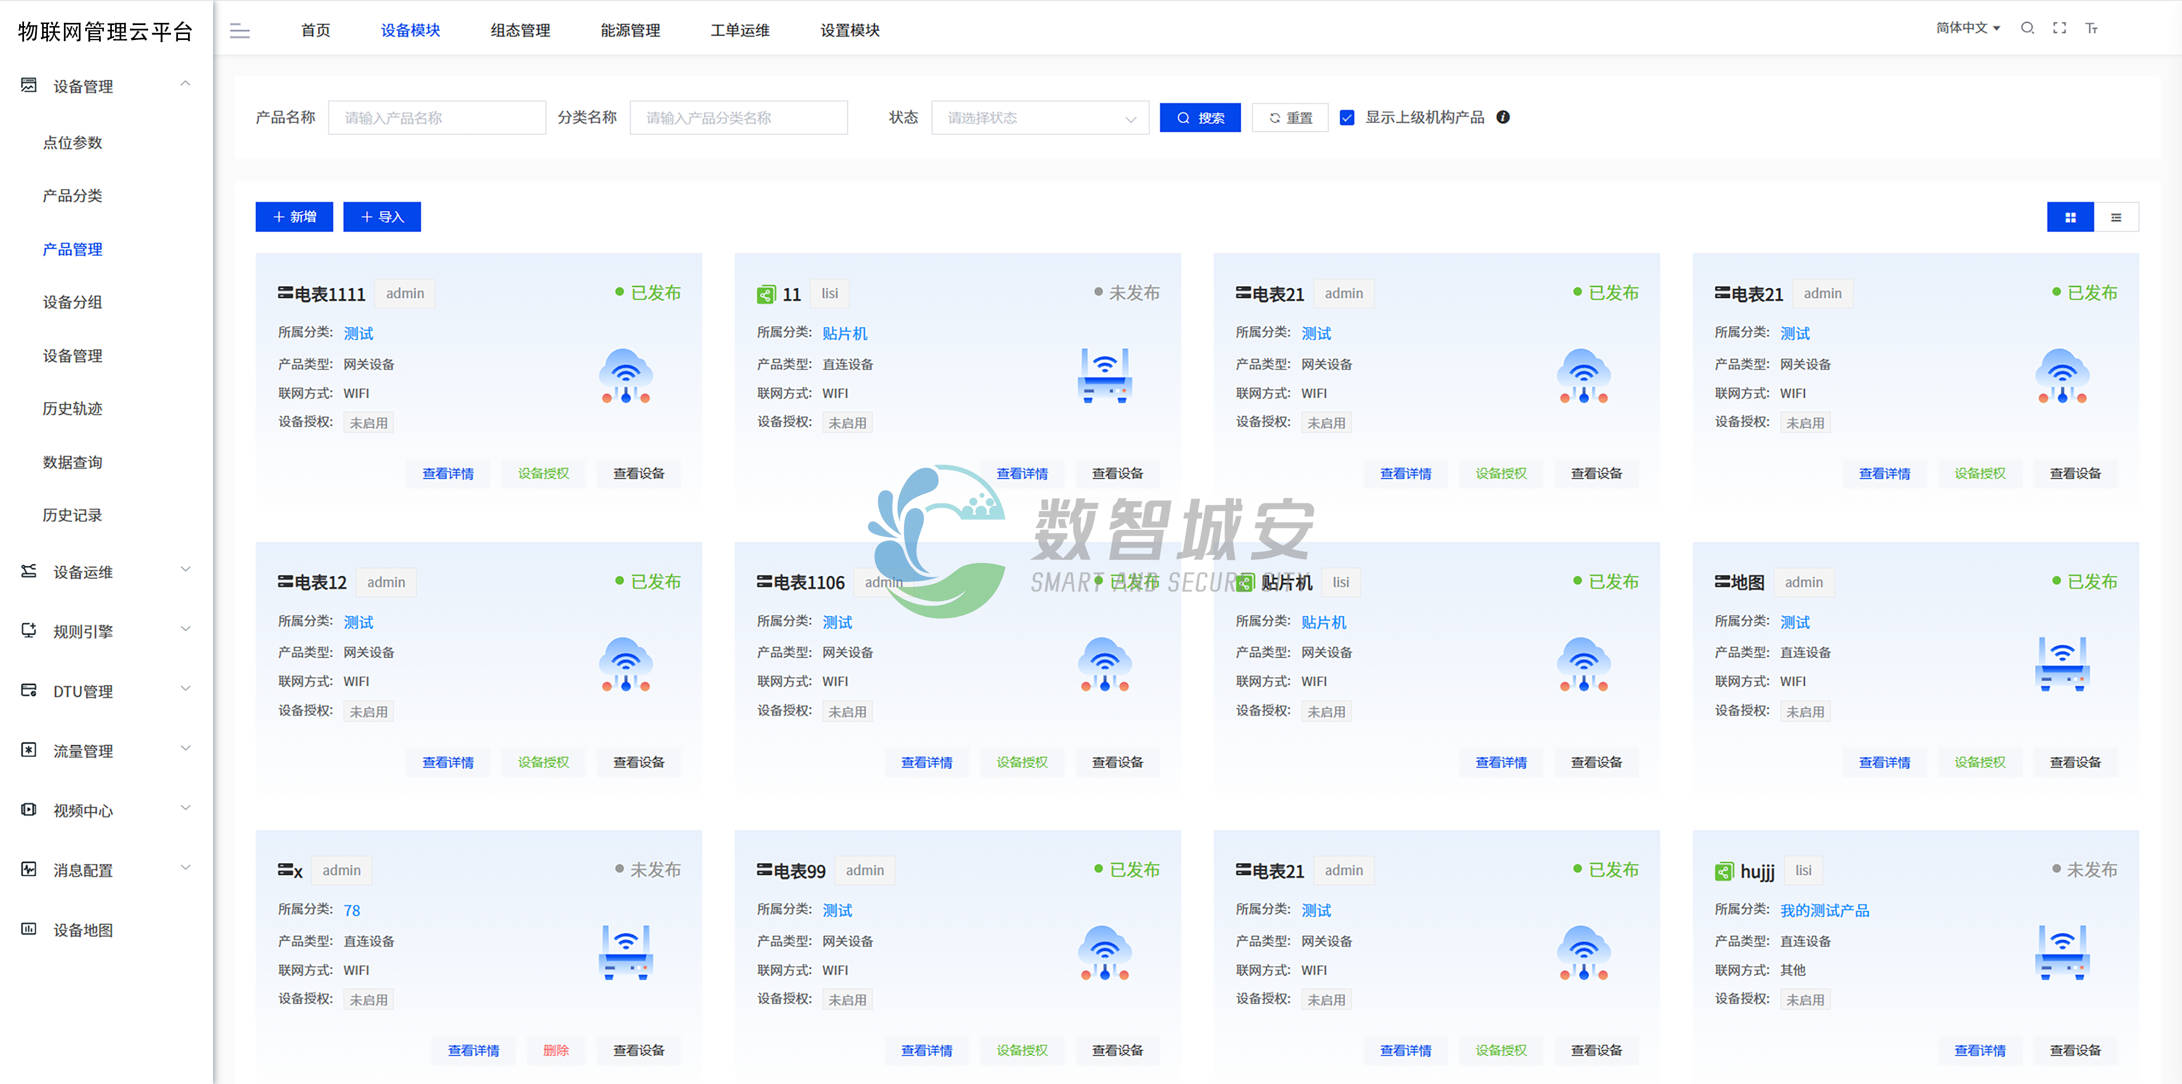2182x1084 pixels.
Task: Collapse the sidebar with the hamburger icon
Action: tap(240, 31)
